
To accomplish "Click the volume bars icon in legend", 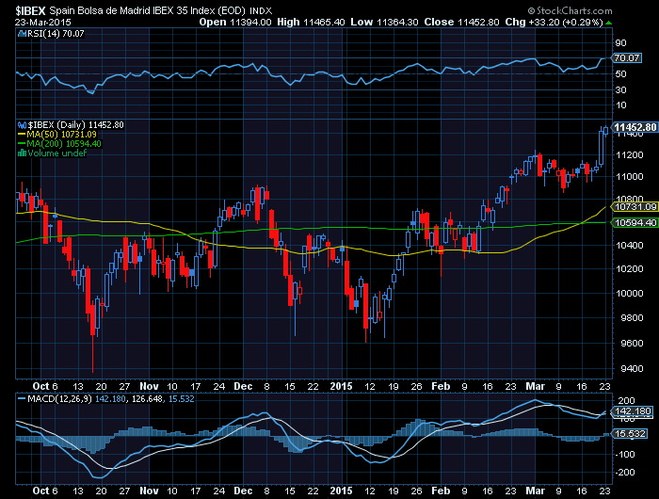I will [x=22, y=153].
